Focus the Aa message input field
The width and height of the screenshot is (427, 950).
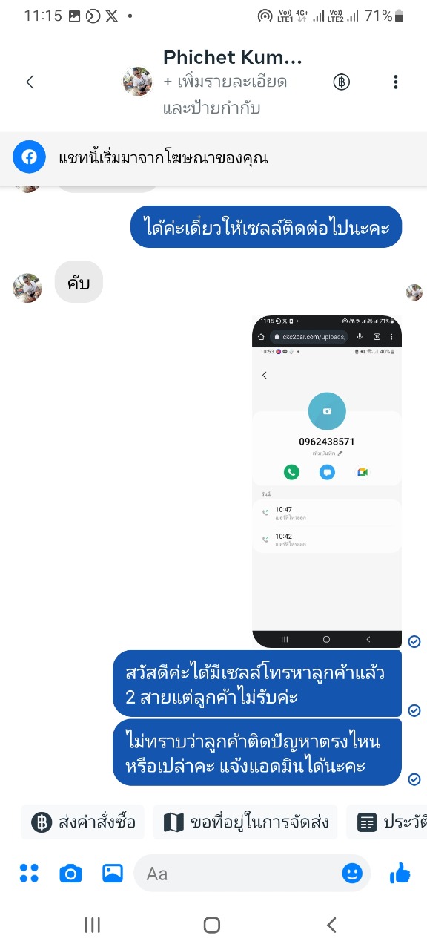pyautogui.click(x=252, y=874)
